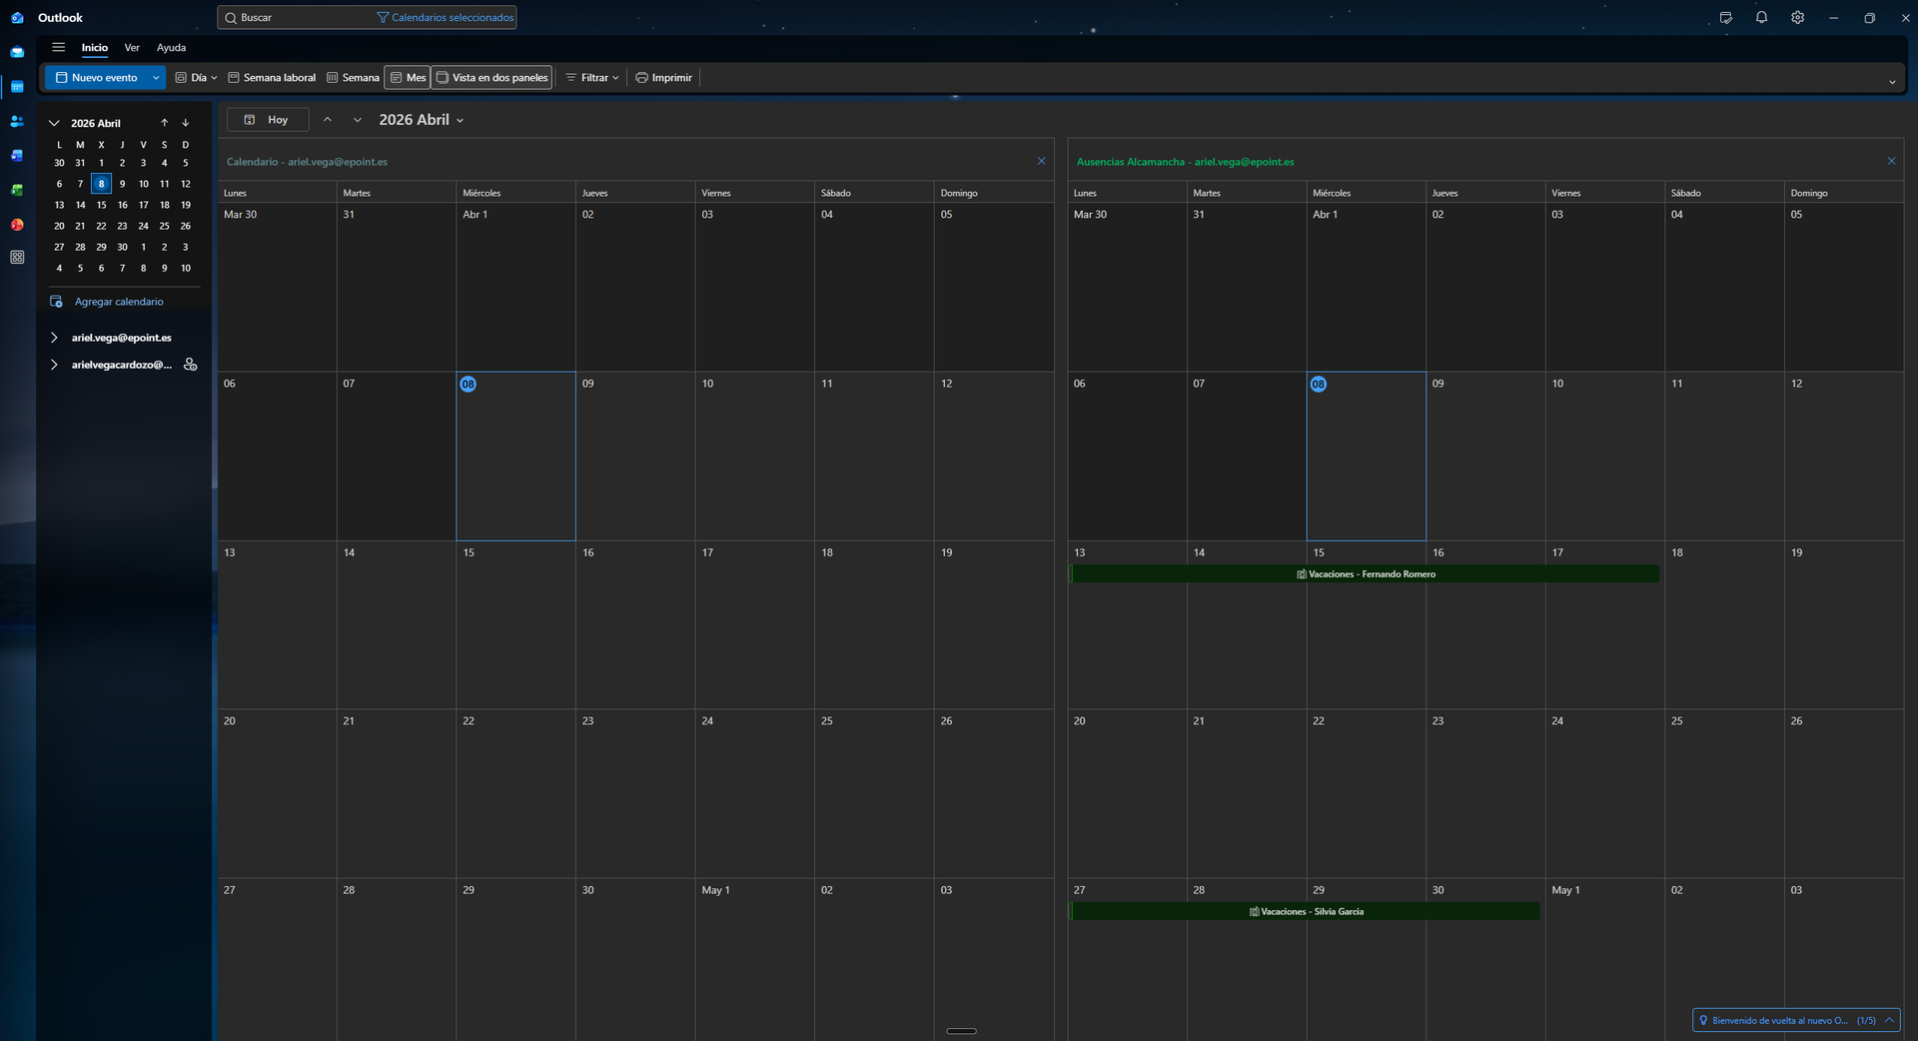Screen dimensions: 1918x1041
Task: Open the Mail module in the sidebar
Action: [x=17, y=52]
